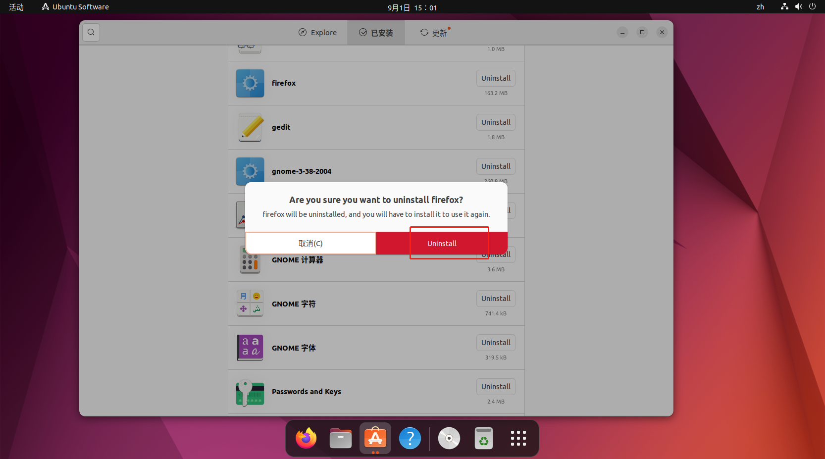Click Uninstall for gnome-3-38-2004
Image resolution: width=825 pixels, height=459 pixels.
pos(496,166)
